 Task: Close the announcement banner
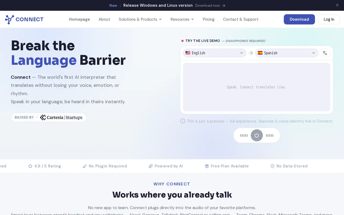pyautogui.click(x=337, y=5)
